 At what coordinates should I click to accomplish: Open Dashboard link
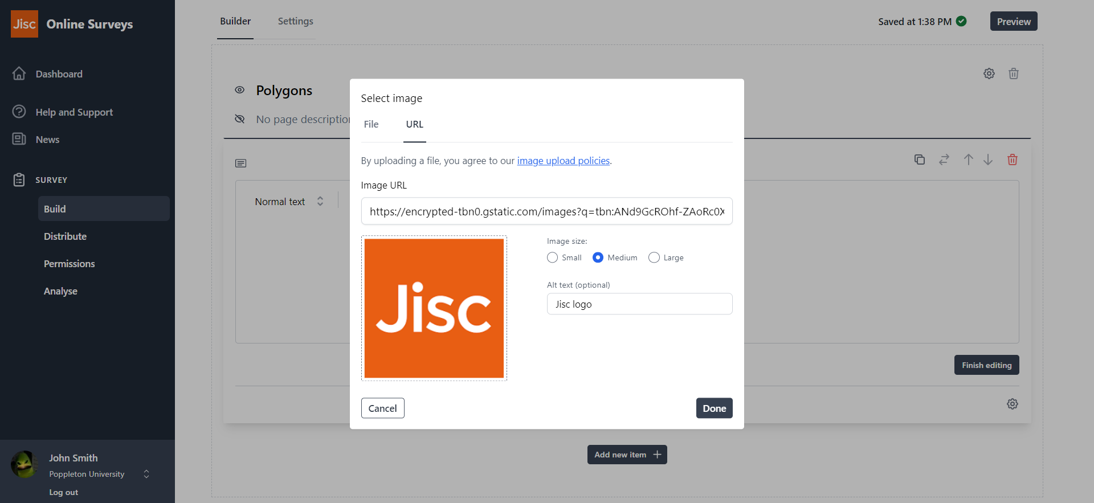click(59, 74)
